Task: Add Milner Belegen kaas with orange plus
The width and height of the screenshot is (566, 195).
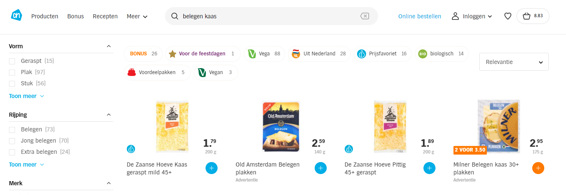Action: click(x=538, y=168)
